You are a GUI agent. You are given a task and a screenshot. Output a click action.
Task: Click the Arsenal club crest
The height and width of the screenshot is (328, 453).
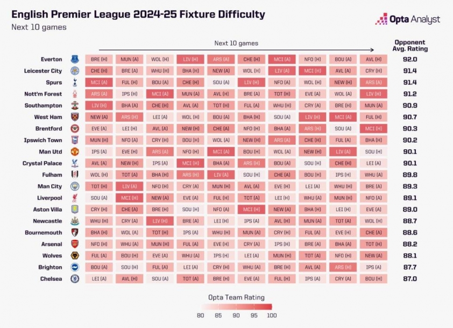click(75, 244)
